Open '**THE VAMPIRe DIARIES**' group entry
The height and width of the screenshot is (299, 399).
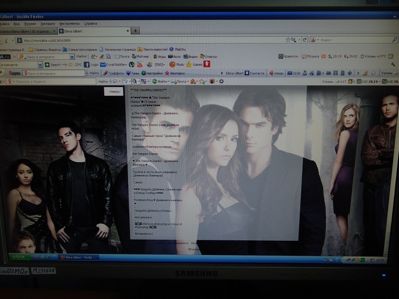point(149,90)
